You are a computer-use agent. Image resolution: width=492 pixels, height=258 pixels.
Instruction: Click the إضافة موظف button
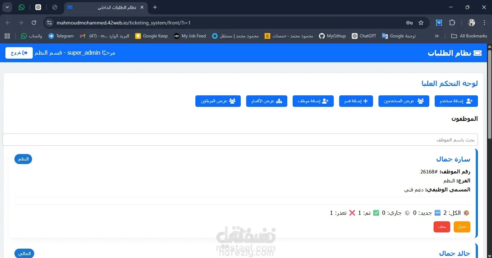313,101
